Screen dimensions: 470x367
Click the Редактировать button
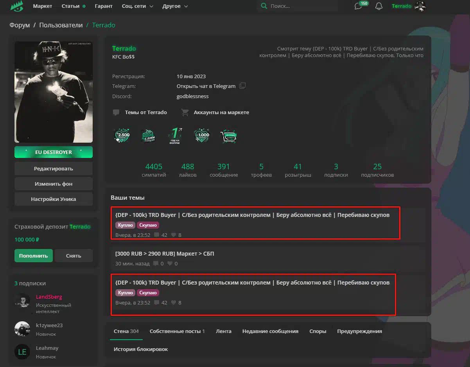tap(54, 168)
